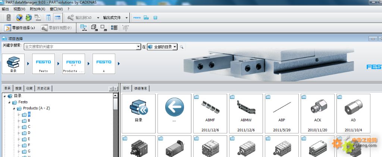Switch to the 目录 tab
The height and width of the screenshot is (157, 382).
point(7,88)
